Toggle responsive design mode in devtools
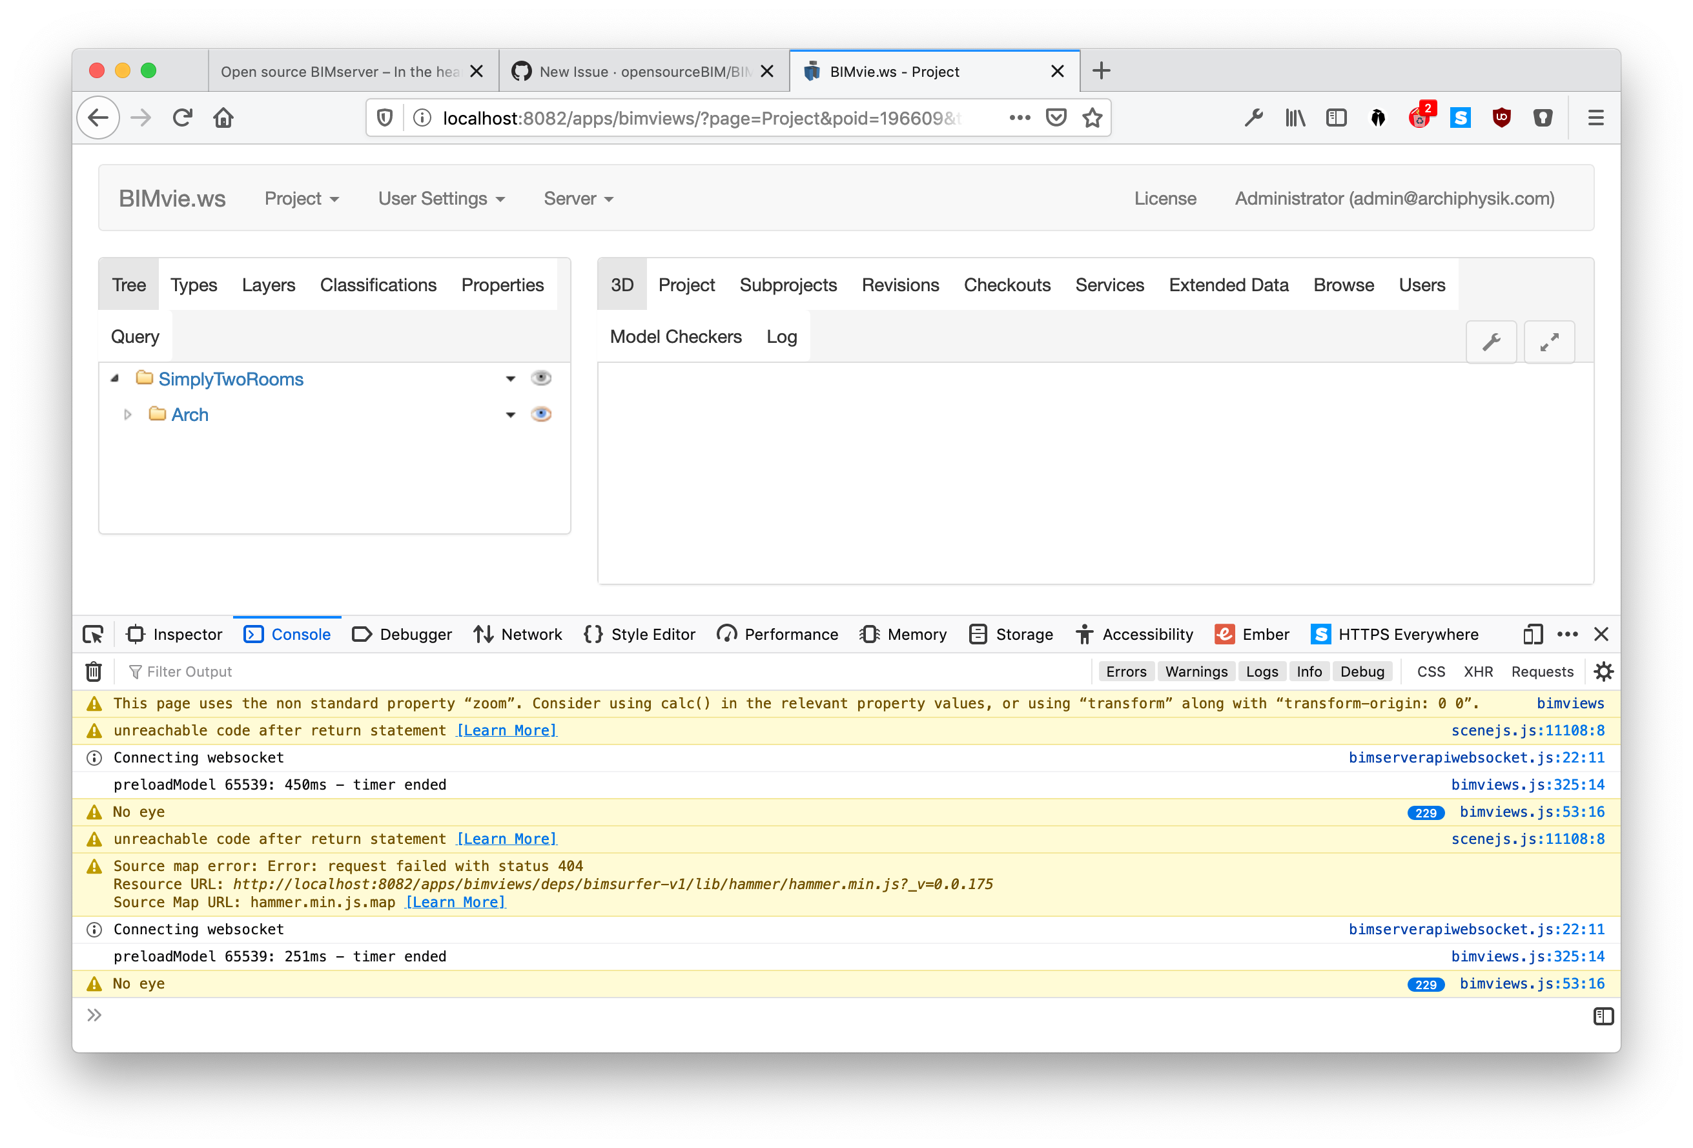The width and height of the screenshot is (1693, 1148). tap(1532, 634)
